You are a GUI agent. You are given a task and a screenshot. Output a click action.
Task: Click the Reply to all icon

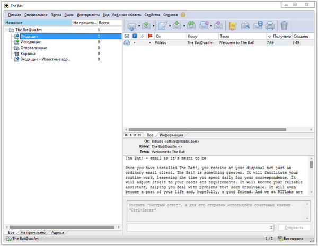[191, 25]
